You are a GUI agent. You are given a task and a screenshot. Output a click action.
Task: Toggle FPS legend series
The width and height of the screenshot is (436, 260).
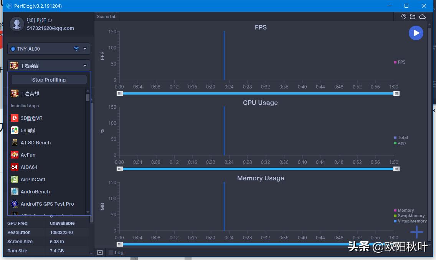400,62
